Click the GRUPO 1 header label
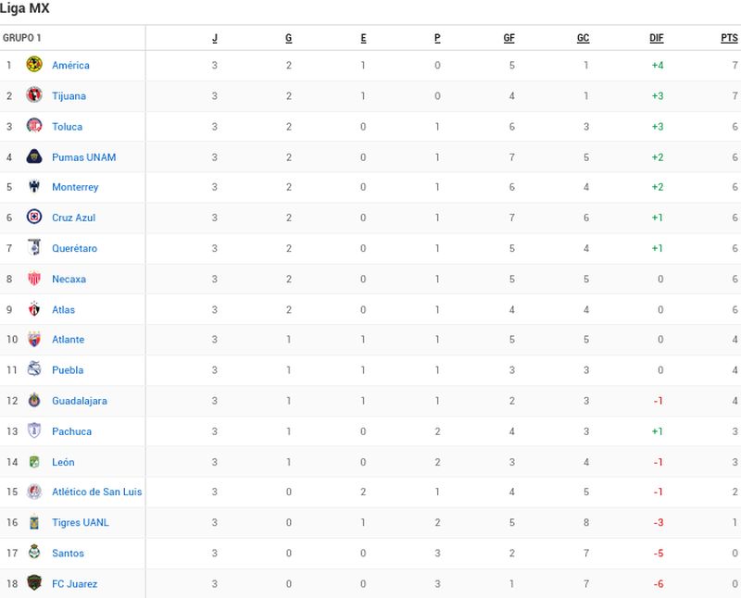Image resolution: width=741 pixels, height=598 pixels. 21,38
